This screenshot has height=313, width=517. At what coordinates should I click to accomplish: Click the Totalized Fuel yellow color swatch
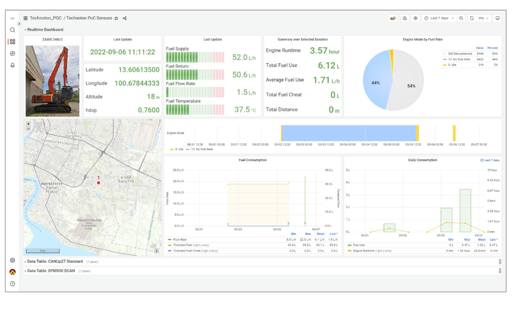pyautogui.click(x=170, y=245)
